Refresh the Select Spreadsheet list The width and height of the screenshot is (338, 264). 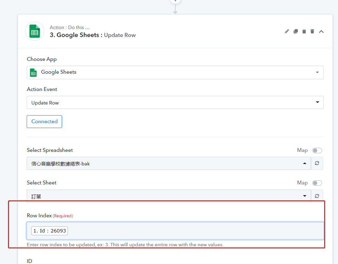click(317, 163)
